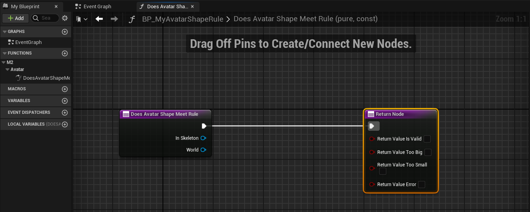Screen dimensions: 530x212
Task: Collapse the GRAPHS section
Action: coord(5,32)
